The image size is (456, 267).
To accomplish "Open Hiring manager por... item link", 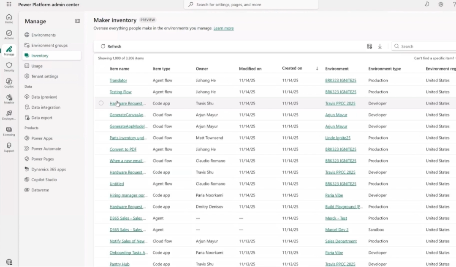I will pyautogui.click(x=128, y=195).
